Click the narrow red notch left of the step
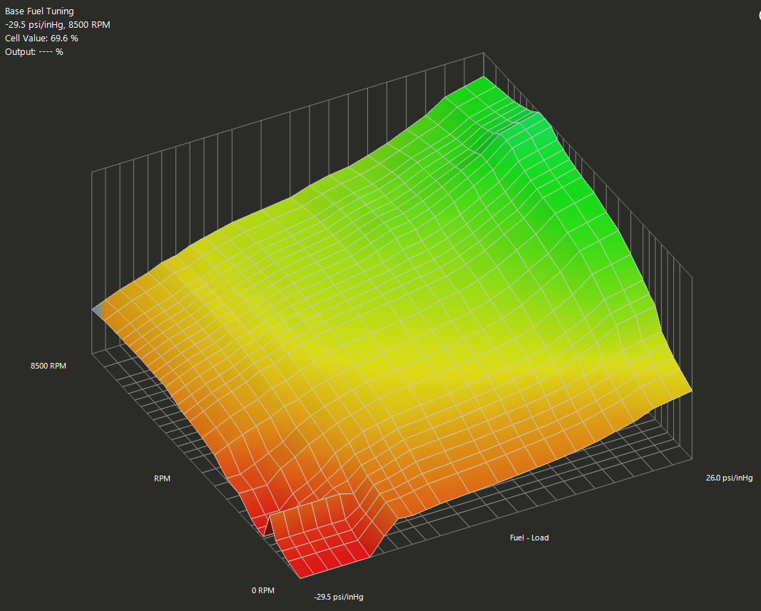The width and height of the screenshot is (761, 611). tap(264, 524)
